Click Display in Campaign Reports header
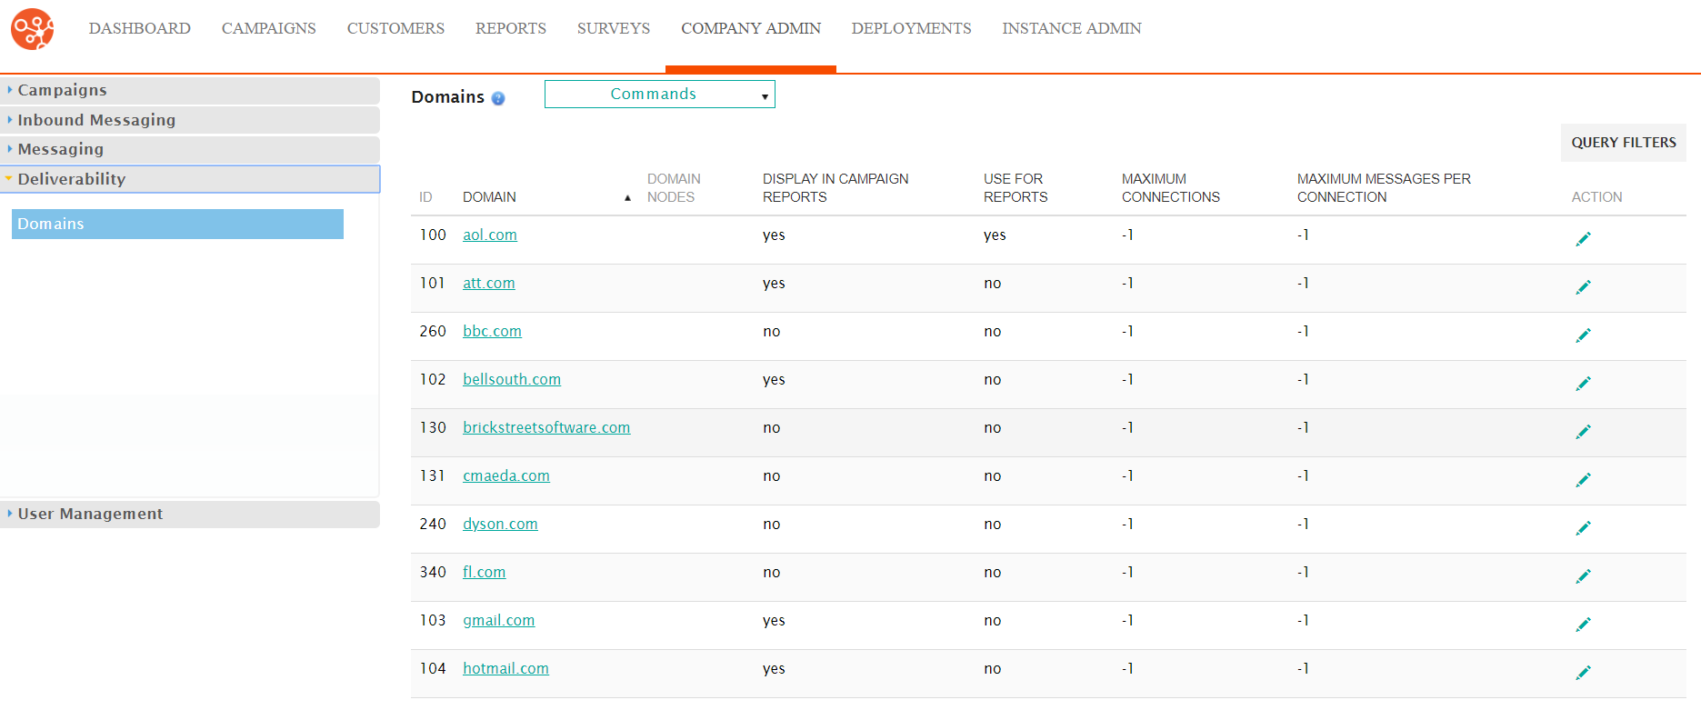1701x710 pixels. coord(835,188)
